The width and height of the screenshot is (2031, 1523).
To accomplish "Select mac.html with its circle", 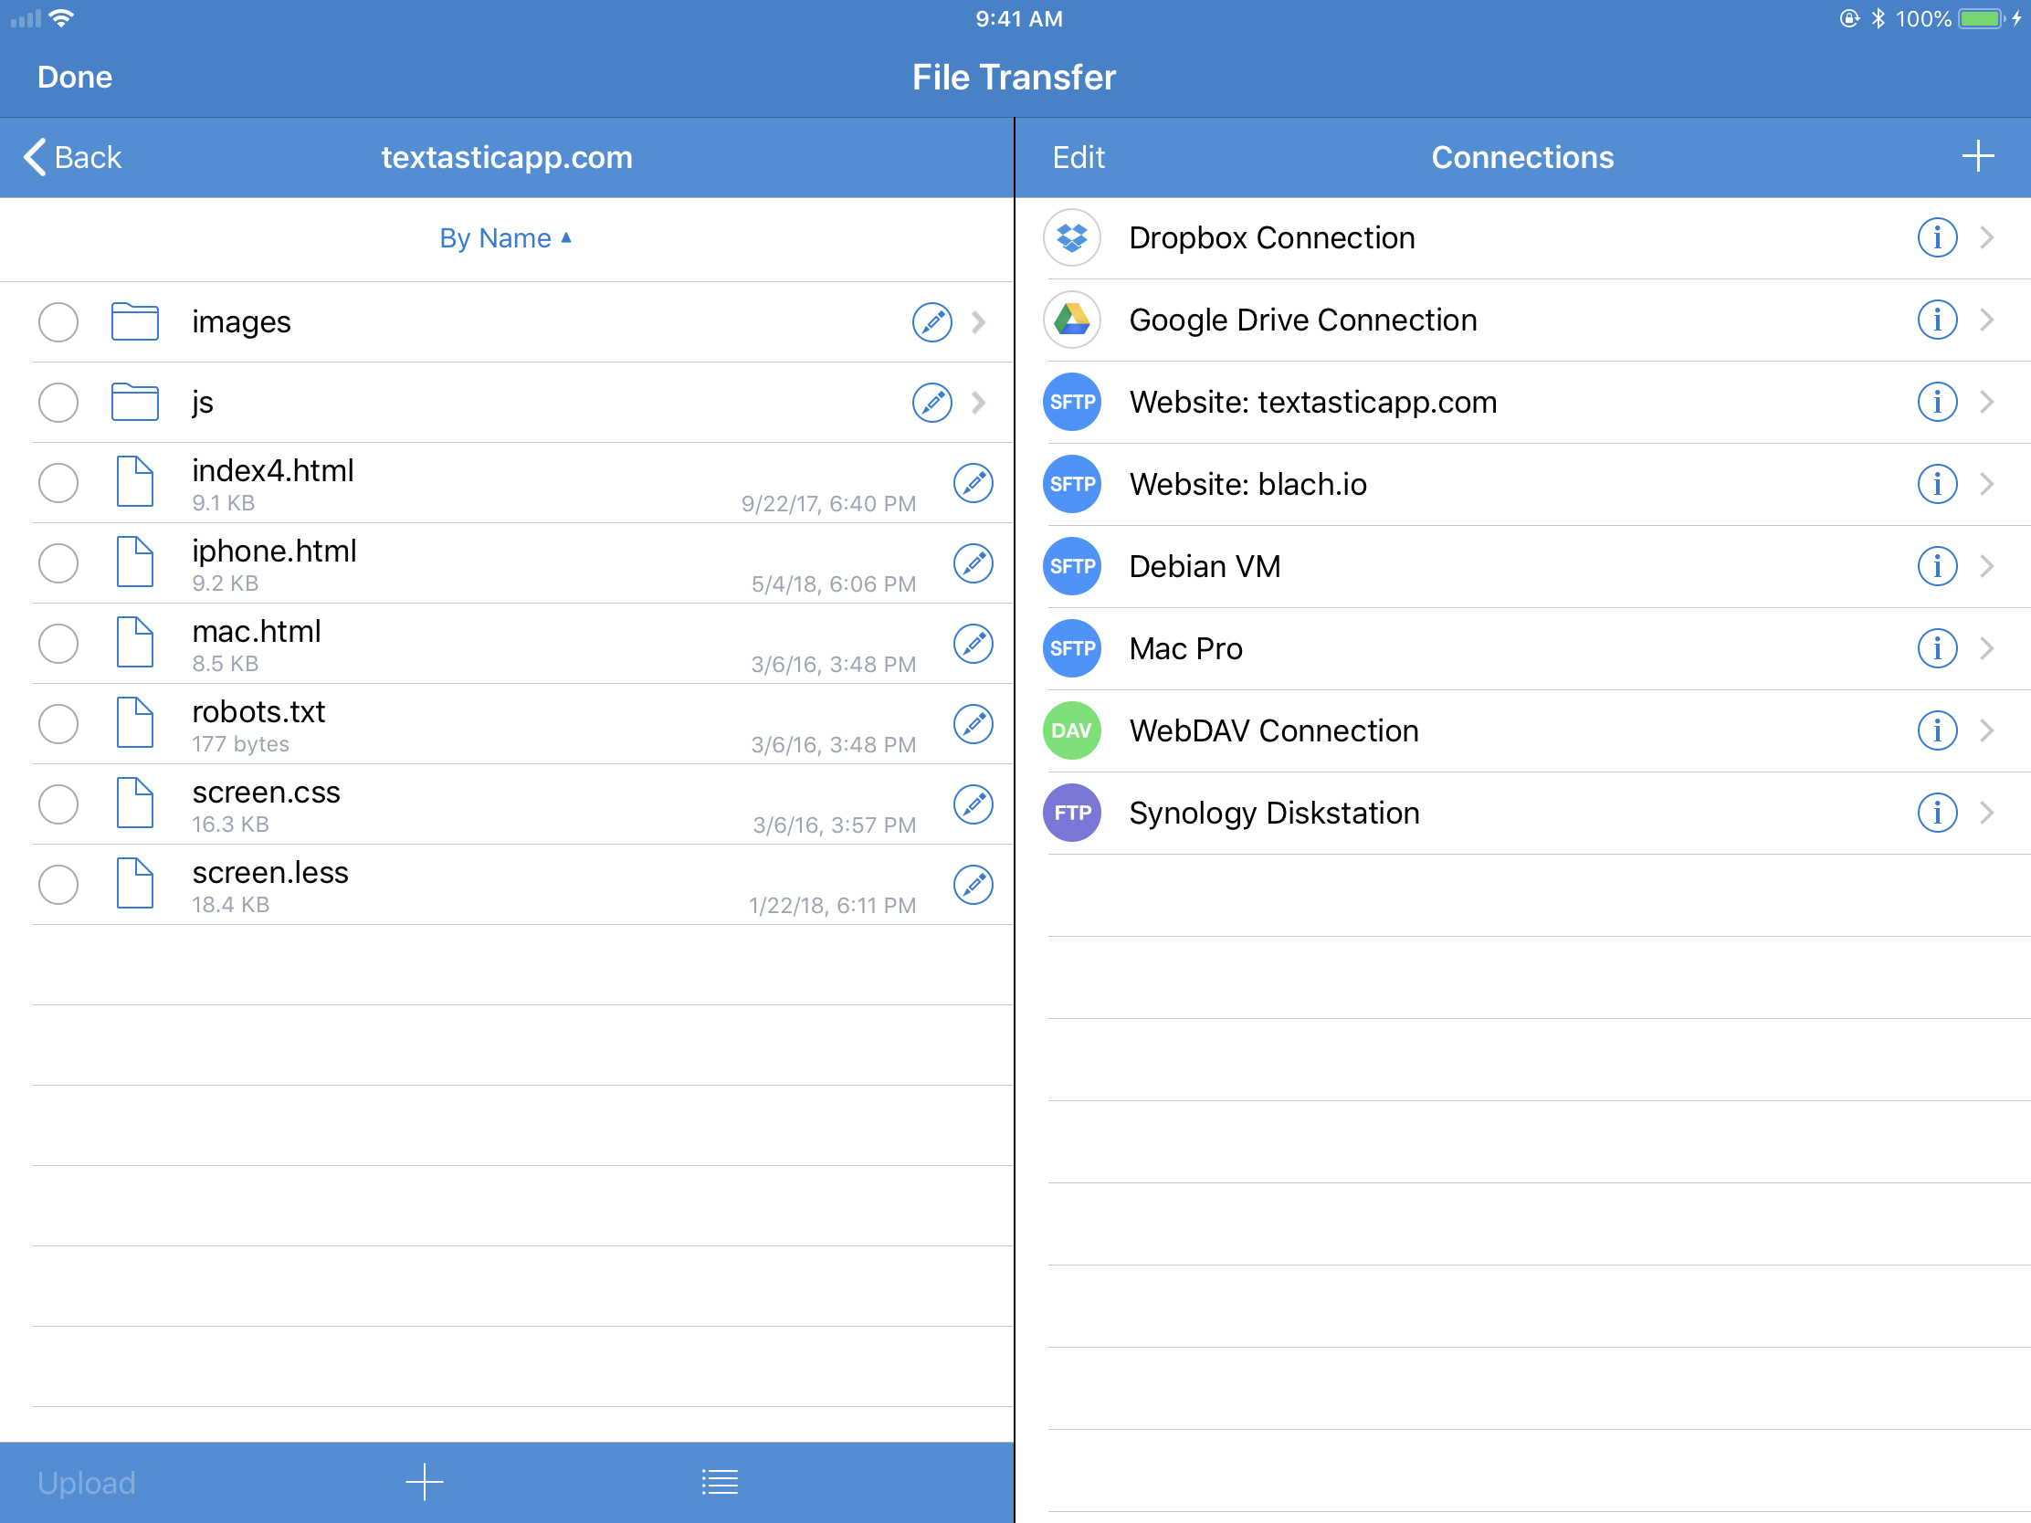I will 58,644.
